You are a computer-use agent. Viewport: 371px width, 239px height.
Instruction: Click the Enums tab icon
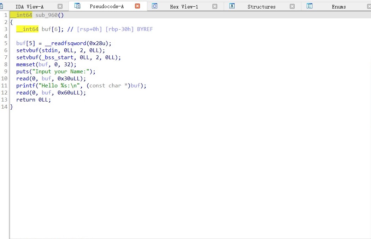coord(310,6)
